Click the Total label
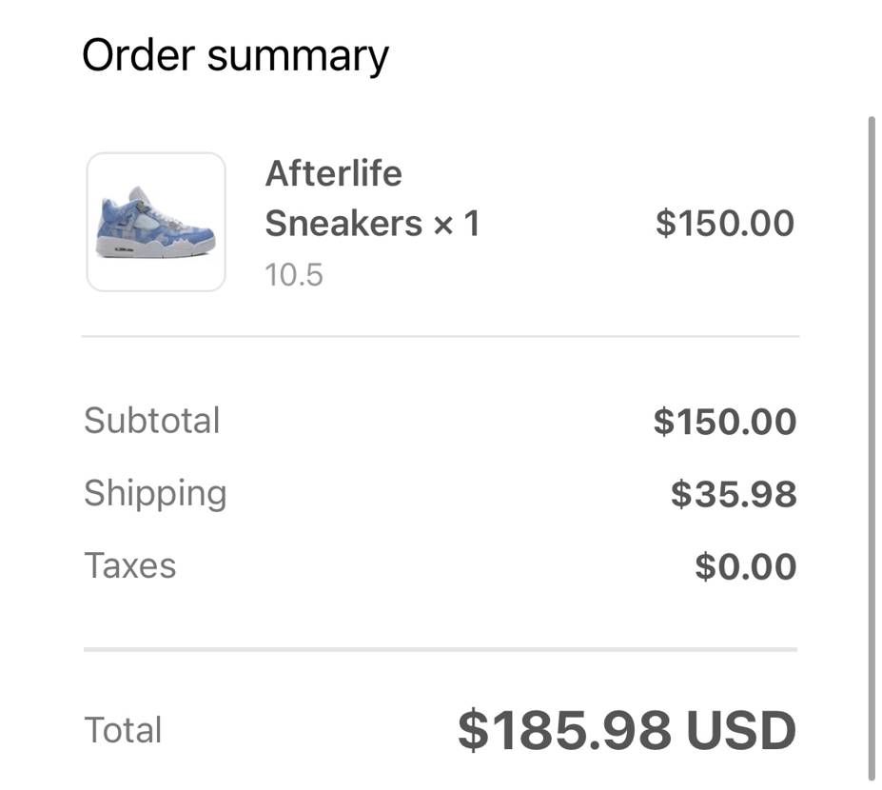Viewport: 882px width, 790px height. (x=124, y=730)
